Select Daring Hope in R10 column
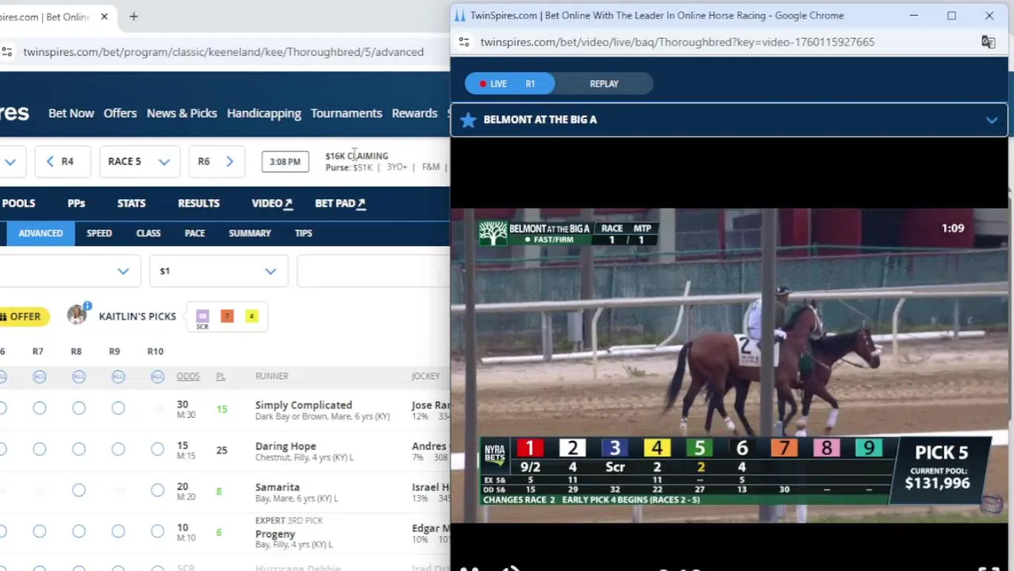 click(157, 450)
